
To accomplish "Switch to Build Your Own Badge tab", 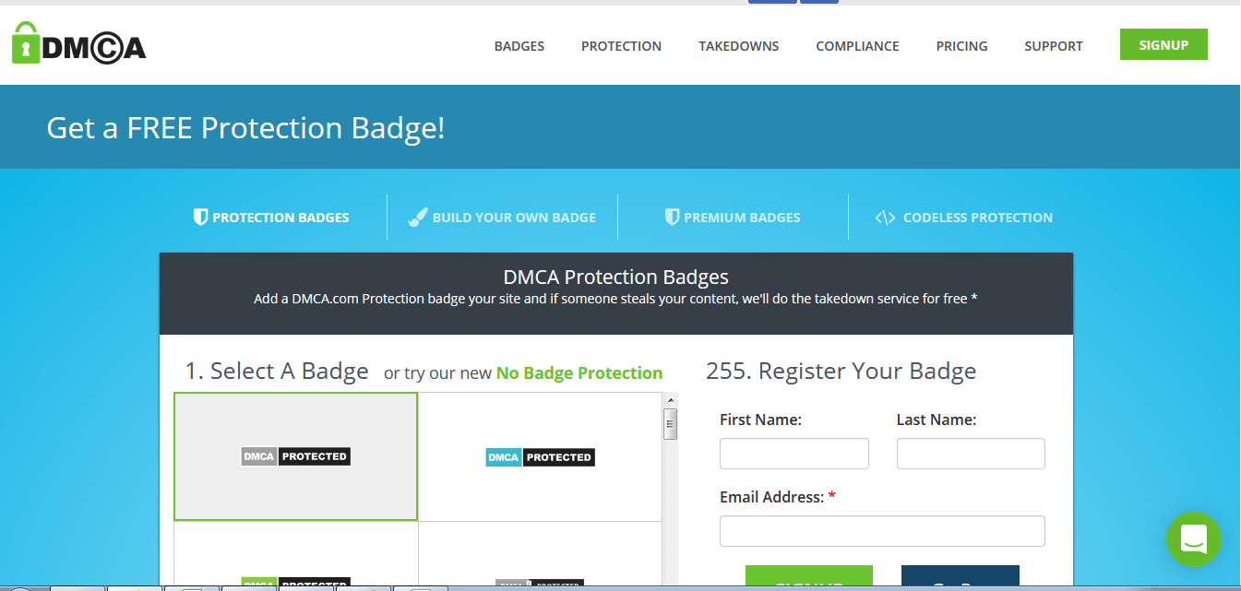I will pyautogui.click(x=502, y=218).
